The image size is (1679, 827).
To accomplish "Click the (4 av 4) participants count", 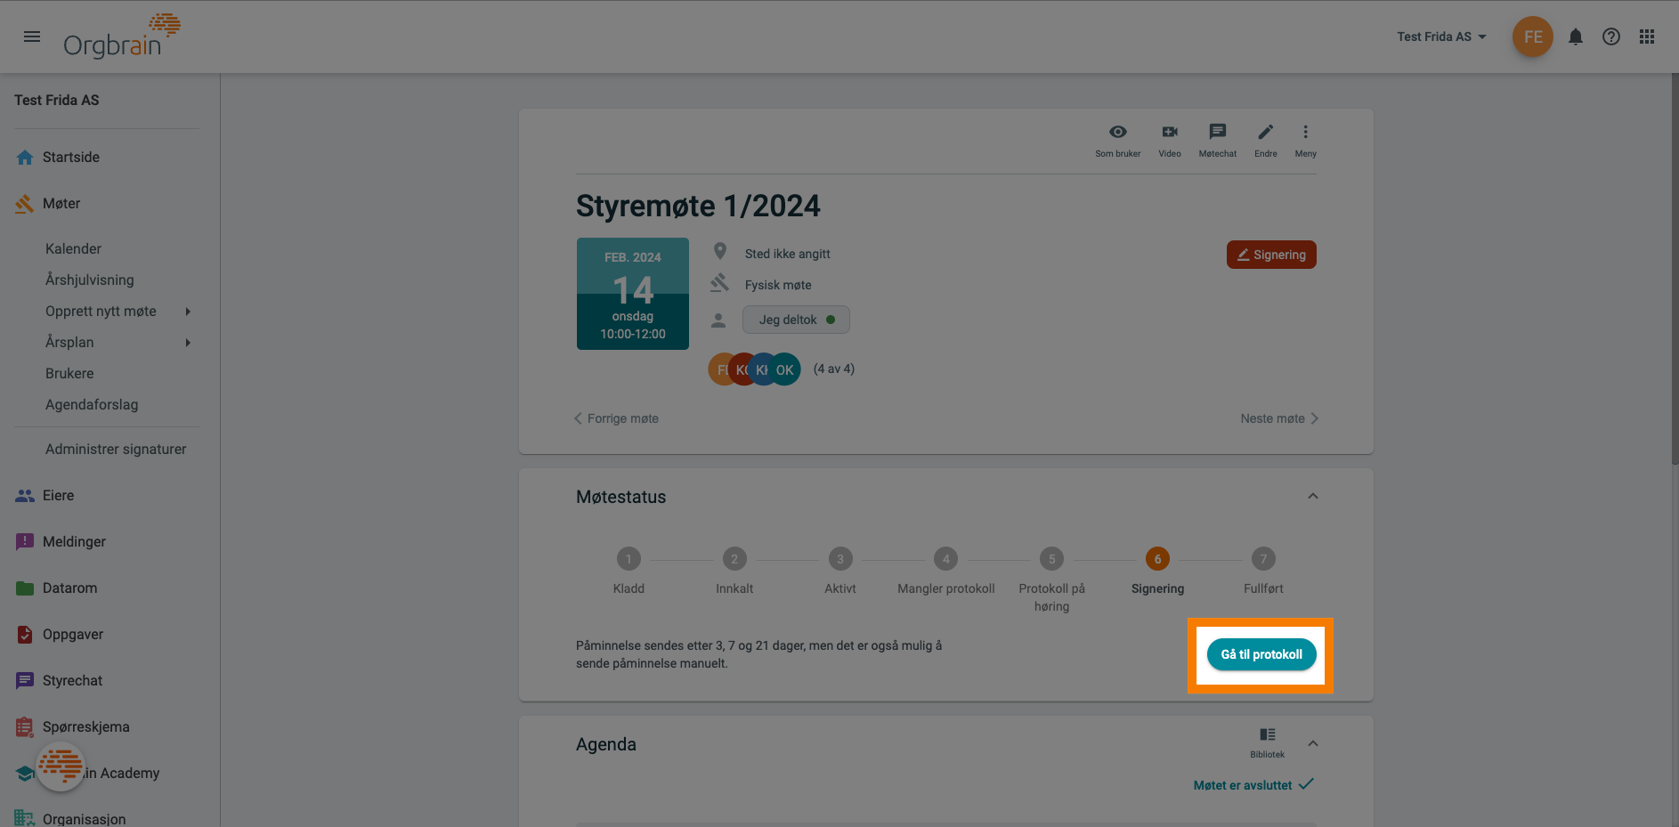I will pyautogui.click(x=834, y=369).
